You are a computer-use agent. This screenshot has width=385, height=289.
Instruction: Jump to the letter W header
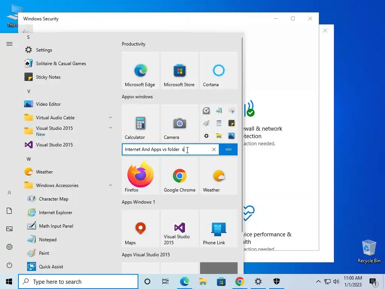point(29,159)
